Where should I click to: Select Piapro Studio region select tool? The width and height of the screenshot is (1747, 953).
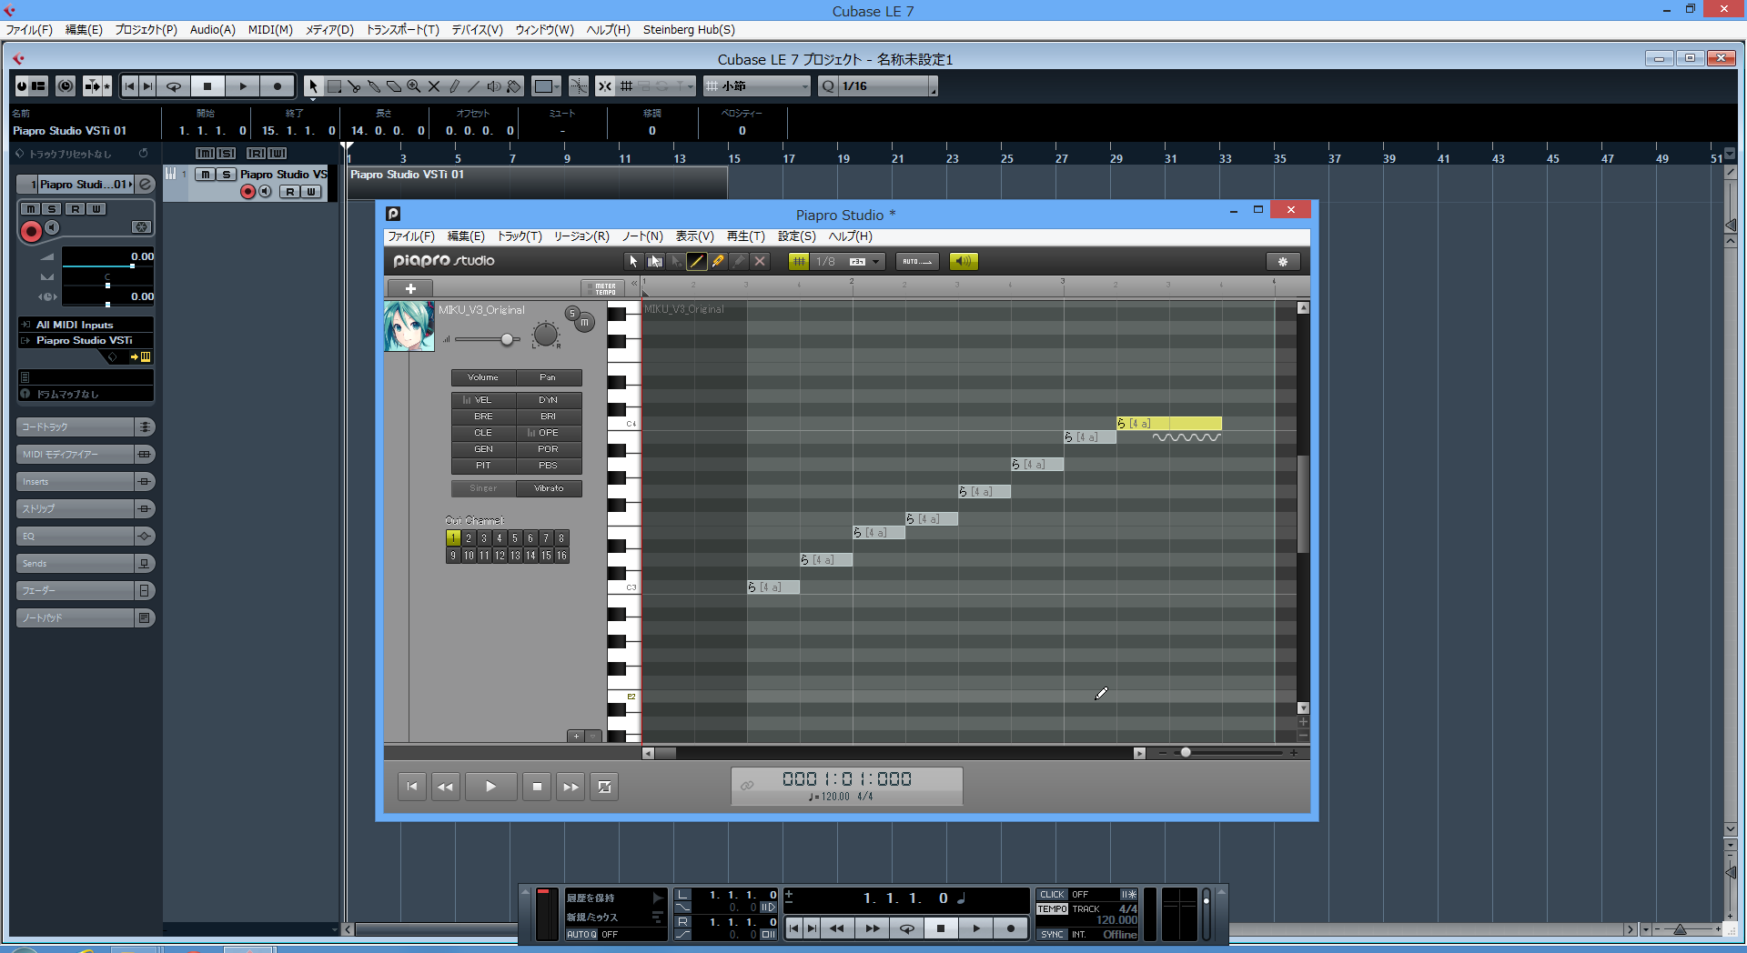click(654, 262)
